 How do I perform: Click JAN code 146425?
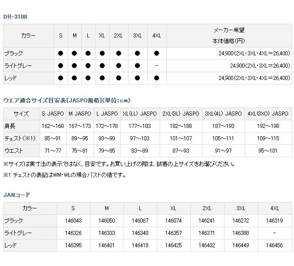point(173,245)
